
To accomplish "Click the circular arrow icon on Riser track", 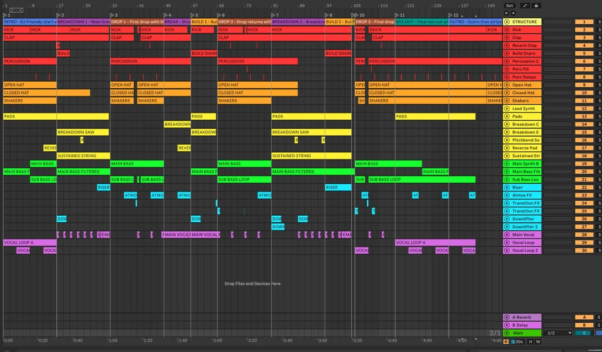I will pos(507,187).
